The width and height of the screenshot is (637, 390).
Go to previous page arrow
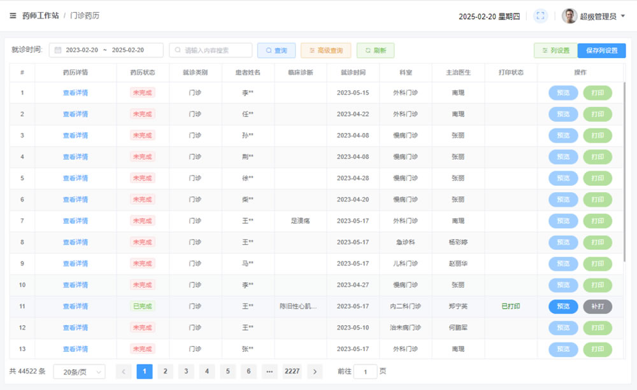point(124,372)
